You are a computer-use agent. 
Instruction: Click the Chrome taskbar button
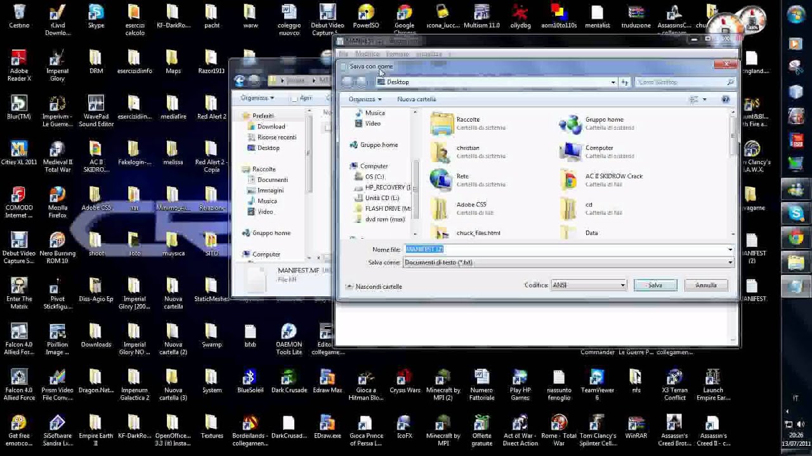pyautogui.click(x=796, y=237)
